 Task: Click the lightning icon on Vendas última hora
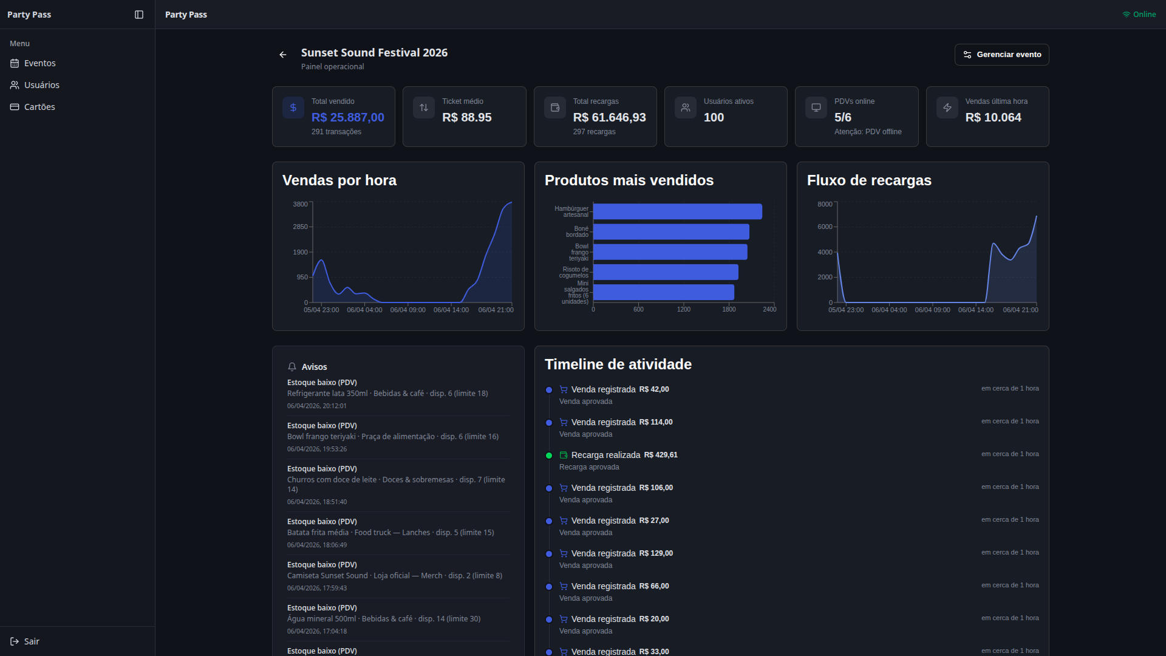coord(947,108)
